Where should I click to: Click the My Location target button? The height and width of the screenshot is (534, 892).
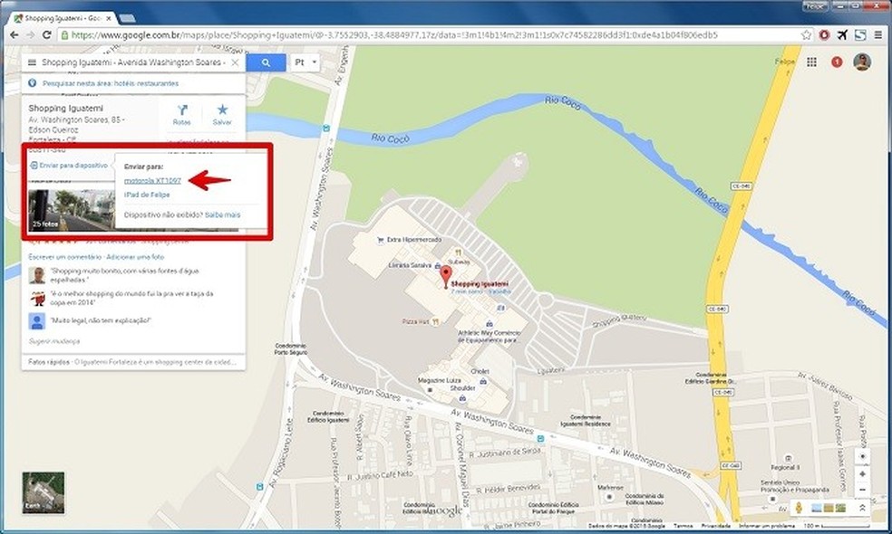(x=862, y=457)
